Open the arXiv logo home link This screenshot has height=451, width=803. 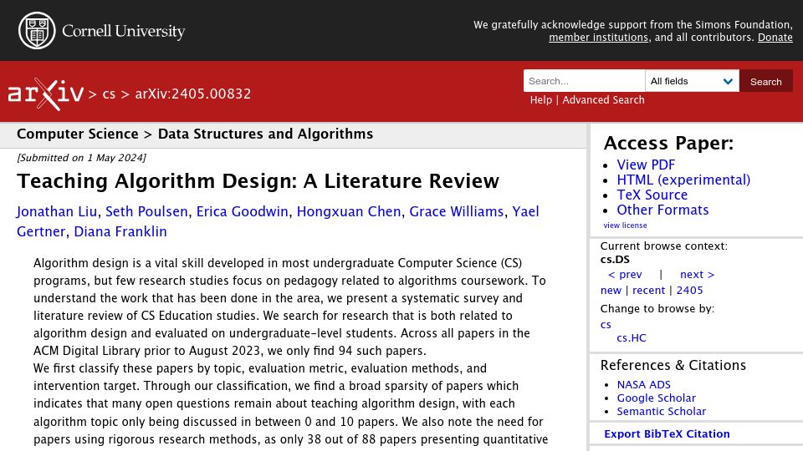[45, 94]
